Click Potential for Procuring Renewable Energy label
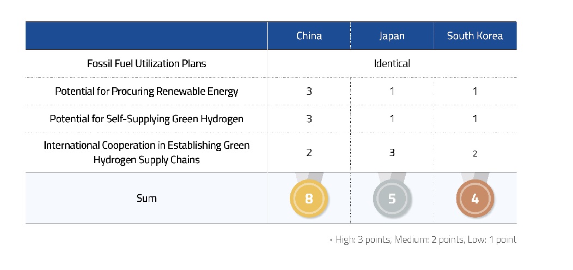 [x=147, y=91]
